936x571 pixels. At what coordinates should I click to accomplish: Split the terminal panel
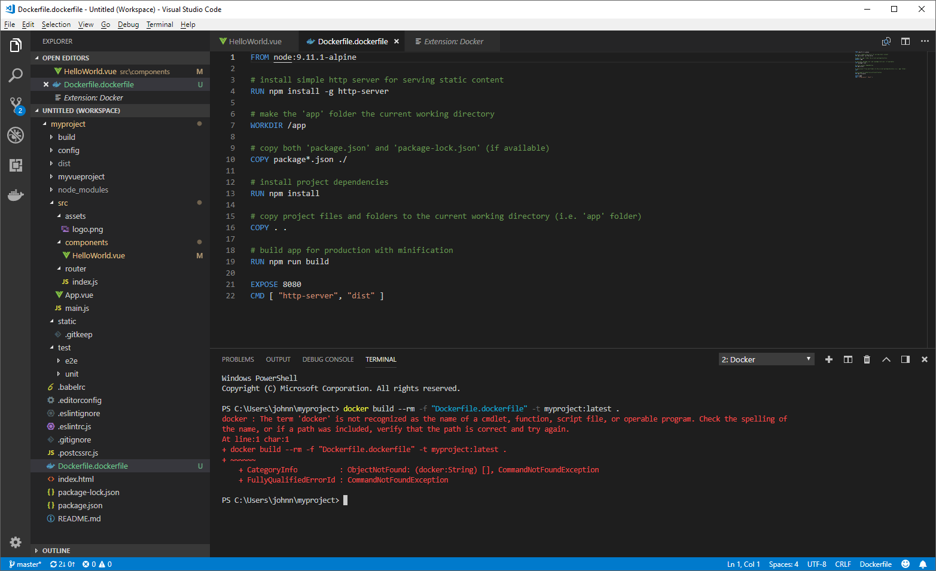pyautogui.click(x=848, y=359)
